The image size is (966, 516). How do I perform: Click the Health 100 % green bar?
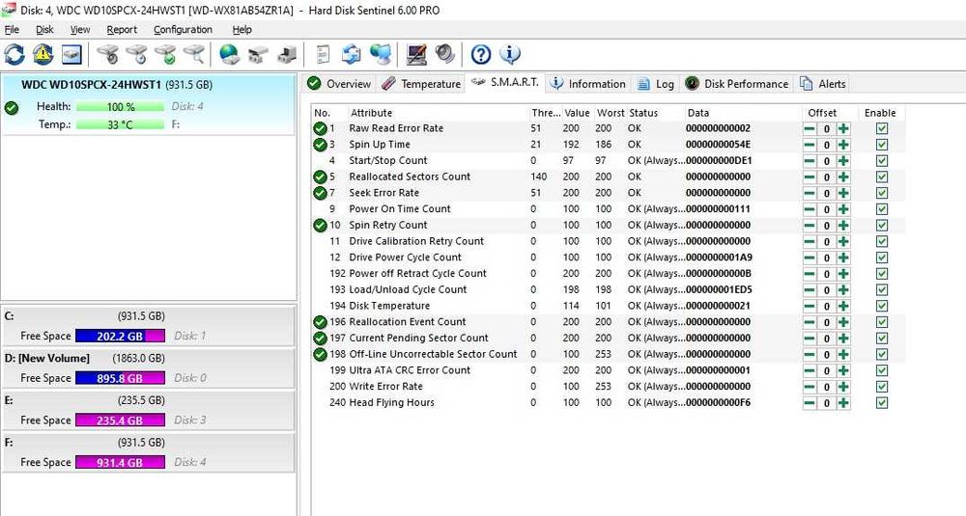tap(120, 106)
